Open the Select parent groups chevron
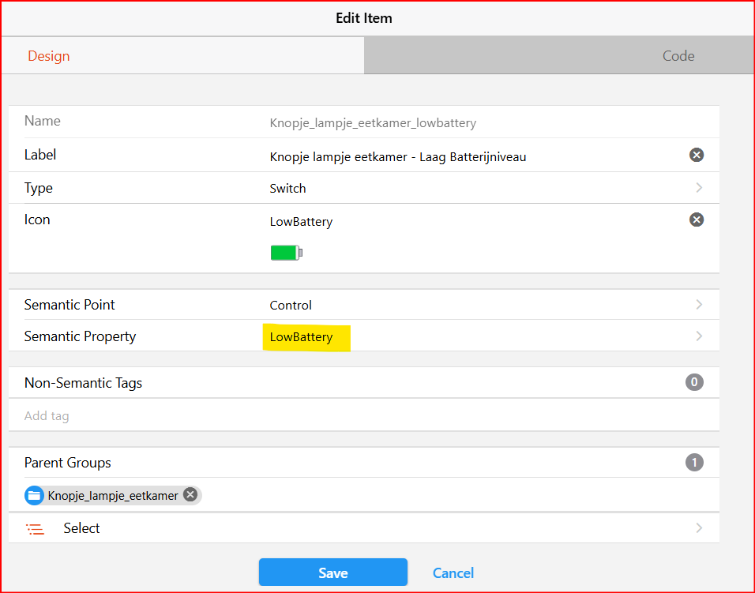This screenshot has height=593, width=755. 699,528
